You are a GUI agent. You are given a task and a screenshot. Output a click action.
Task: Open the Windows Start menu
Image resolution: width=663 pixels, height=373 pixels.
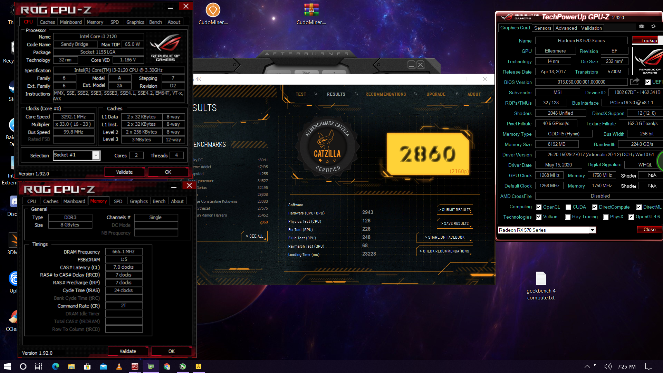(8, 366)
